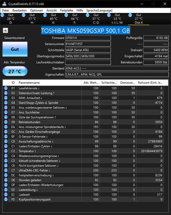The height and width of the screenshot is (215, 171).
Task: Open the Ansicht menu
Action: coord(51,10)
